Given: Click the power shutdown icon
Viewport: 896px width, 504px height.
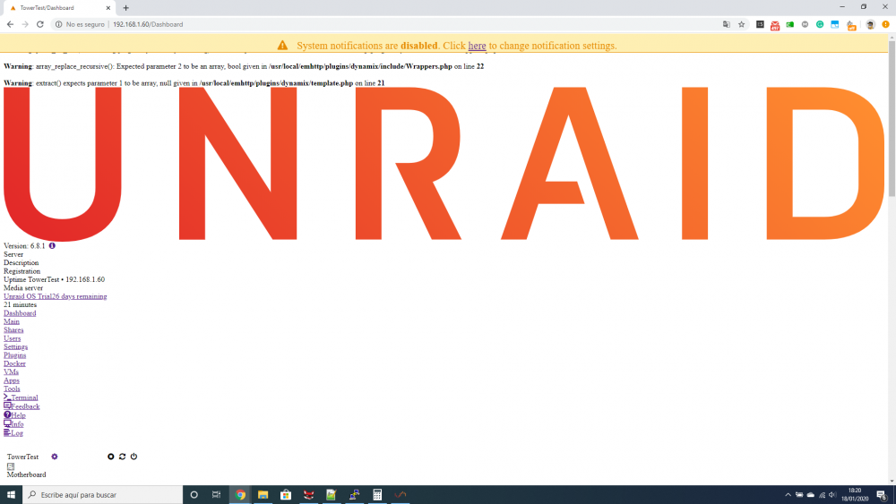Looking at the screenshot, I should click(x=134, y=457).
